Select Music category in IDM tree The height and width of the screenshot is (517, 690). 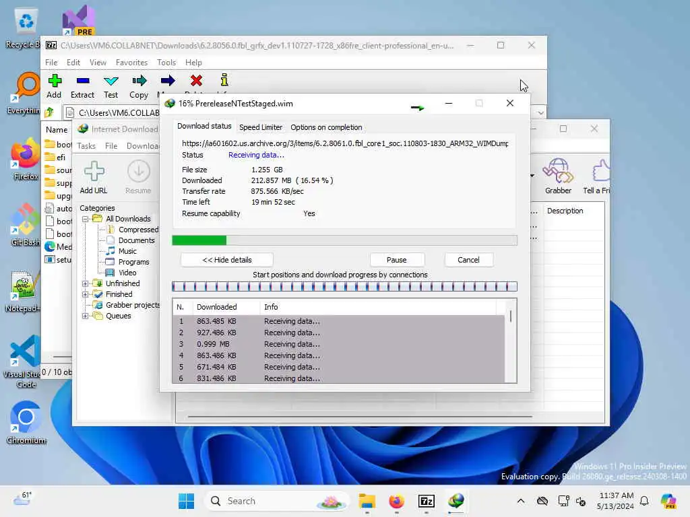coord(127,252)
